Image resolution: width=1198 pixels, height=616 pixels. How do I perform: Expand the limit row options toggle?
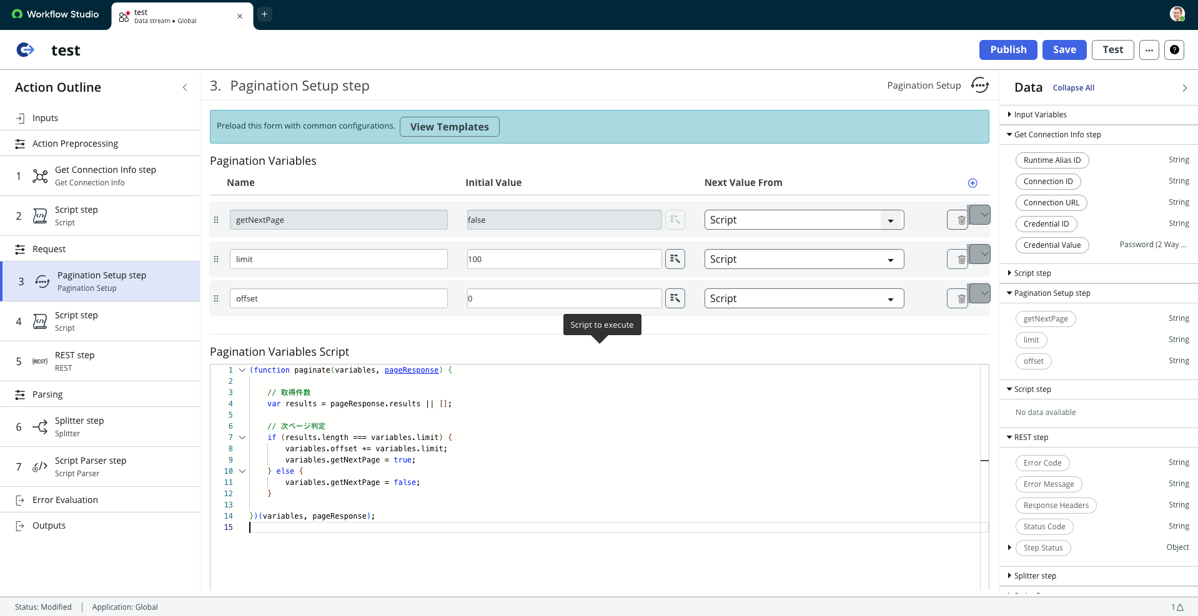pos(980,254)
